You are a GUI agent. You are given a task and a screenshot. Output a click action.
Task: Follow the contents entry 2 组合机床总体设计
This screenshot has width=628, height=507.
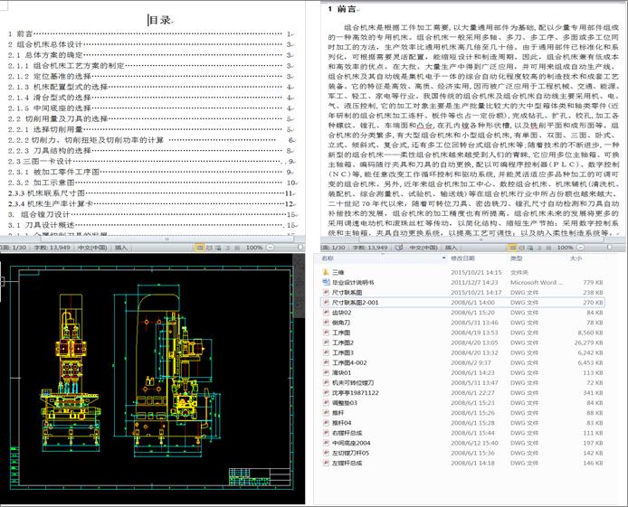151,44
